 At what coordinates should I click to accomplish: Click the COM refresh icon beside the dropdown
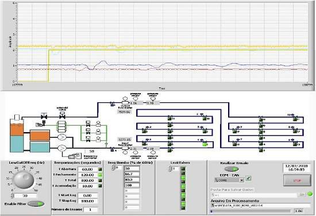[249, 178]
